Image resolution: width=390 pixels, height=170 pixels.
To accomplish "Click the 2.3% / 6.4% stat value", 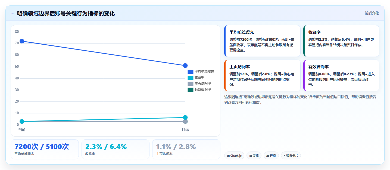I will 106,147.
